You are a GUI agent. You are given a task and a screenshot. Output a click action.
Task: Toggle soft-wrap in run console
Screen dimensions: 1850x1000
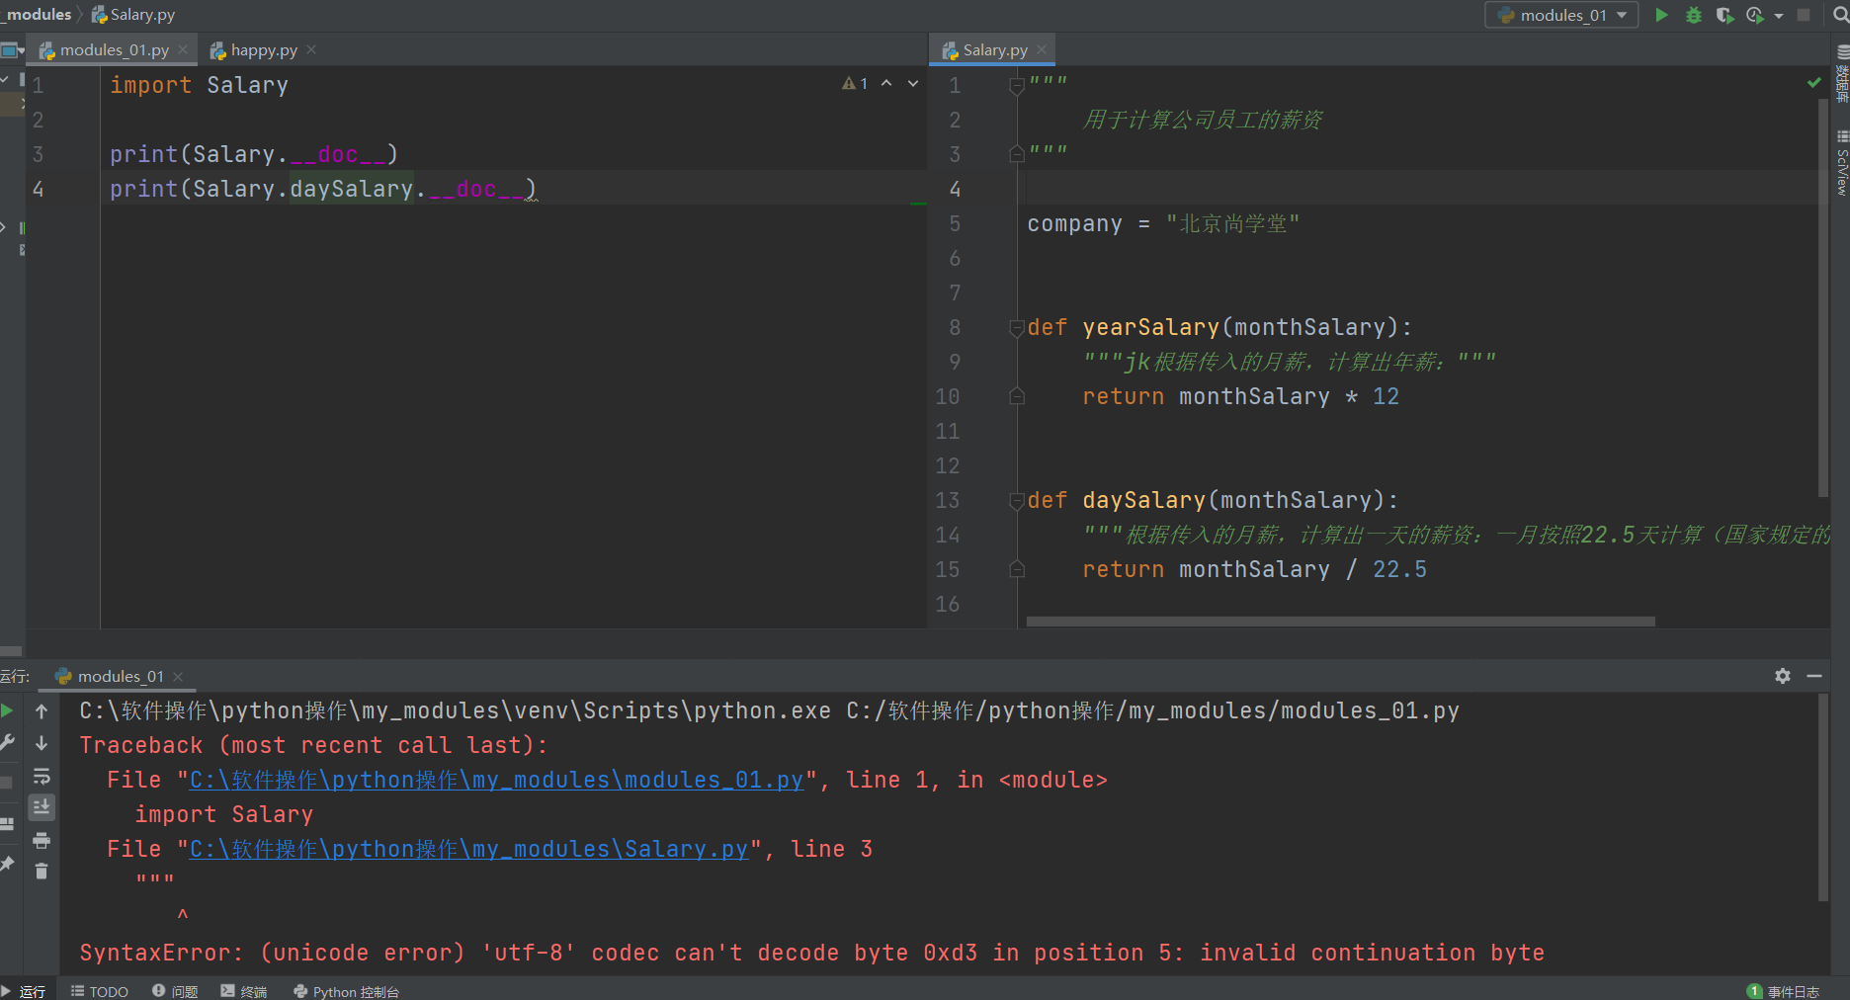42,776
